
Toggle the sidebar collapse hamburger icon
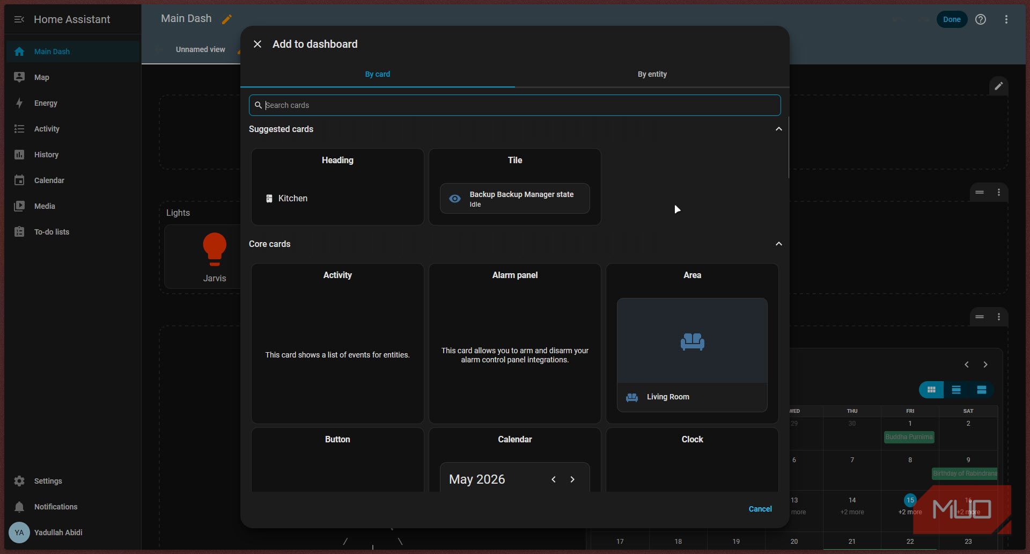coord(19,19)
